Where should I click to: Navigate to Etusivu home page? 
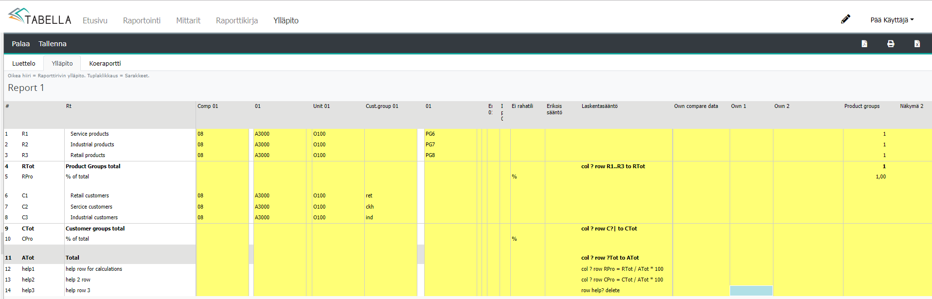(x=95, y=20)
